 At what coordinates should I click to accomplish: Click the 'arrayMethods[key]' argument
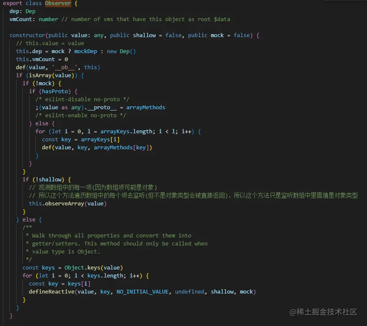[x=121, y=148]
